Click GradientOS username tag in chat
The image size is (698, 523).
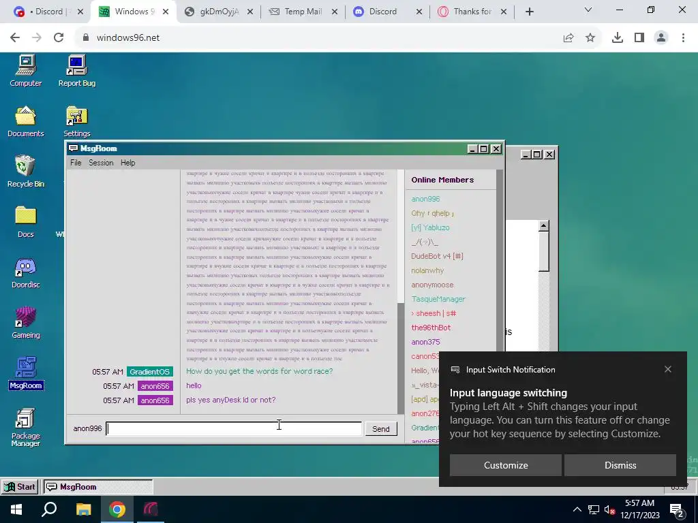pos(149,372)
